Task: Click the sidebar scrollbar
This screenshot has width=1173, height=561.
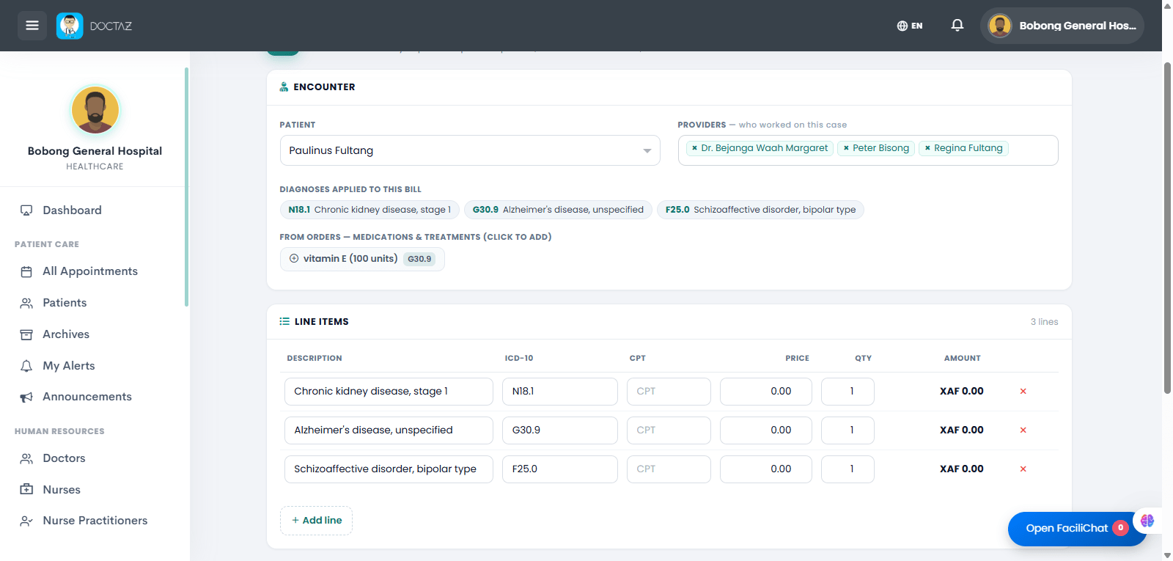Action: tap(186, 187)
